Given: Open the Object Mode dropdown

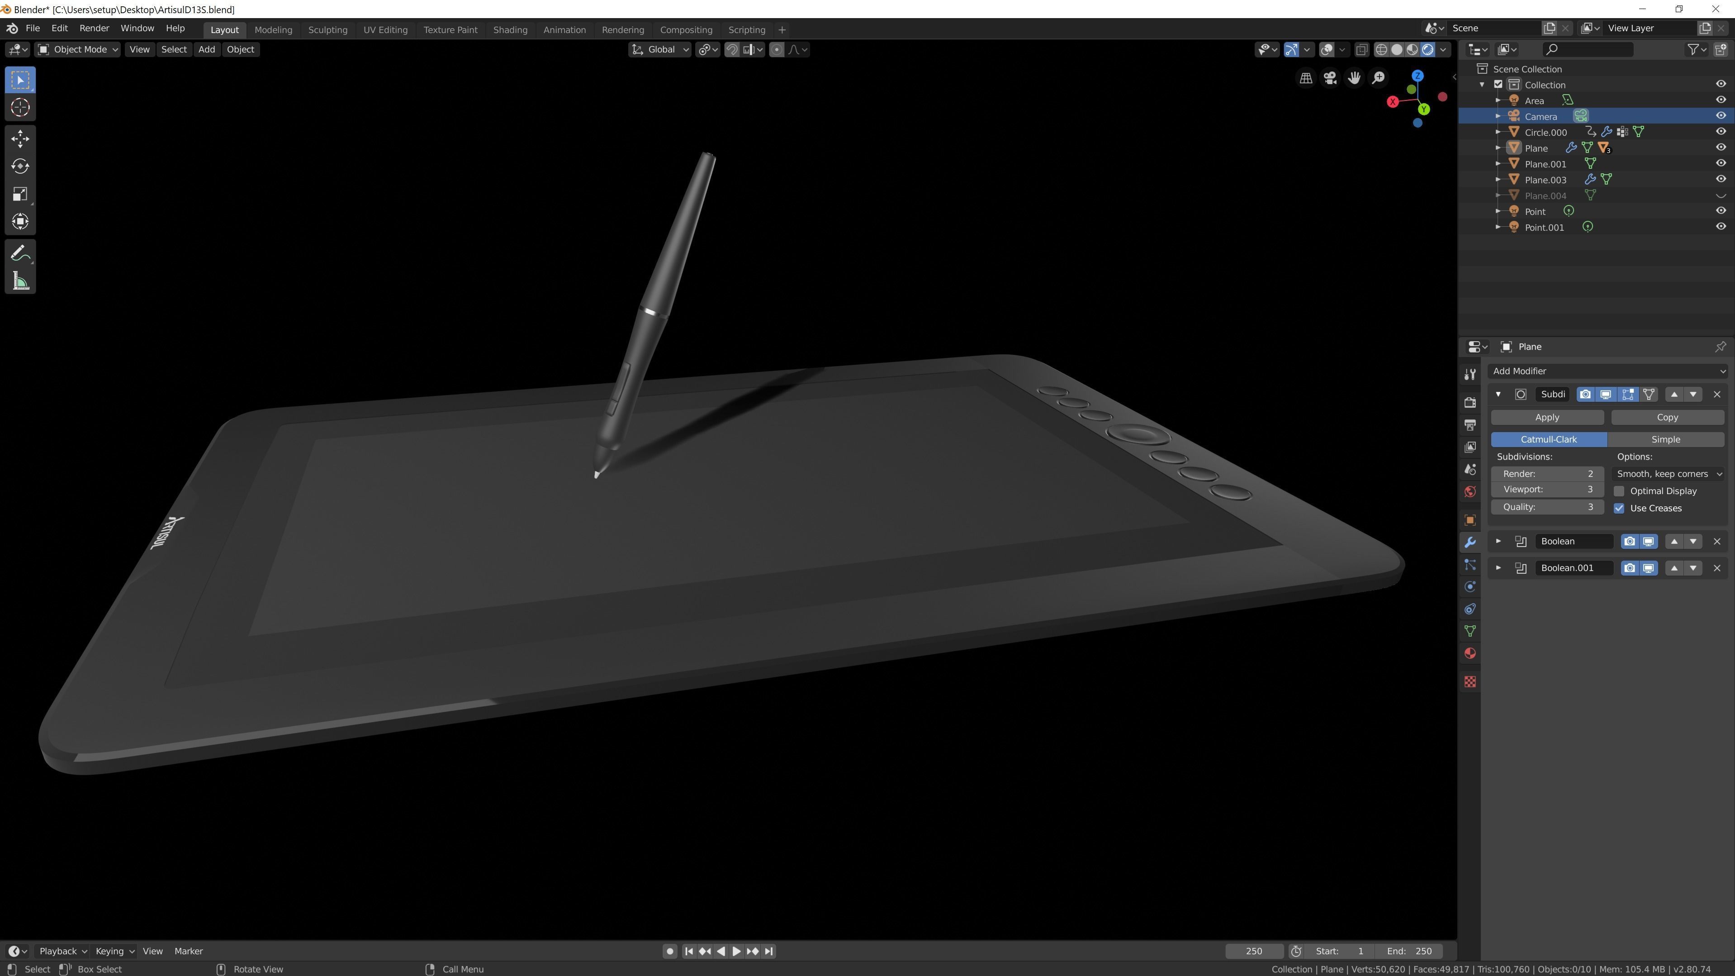Looking at the screenshot, I should tap(77, 49).
